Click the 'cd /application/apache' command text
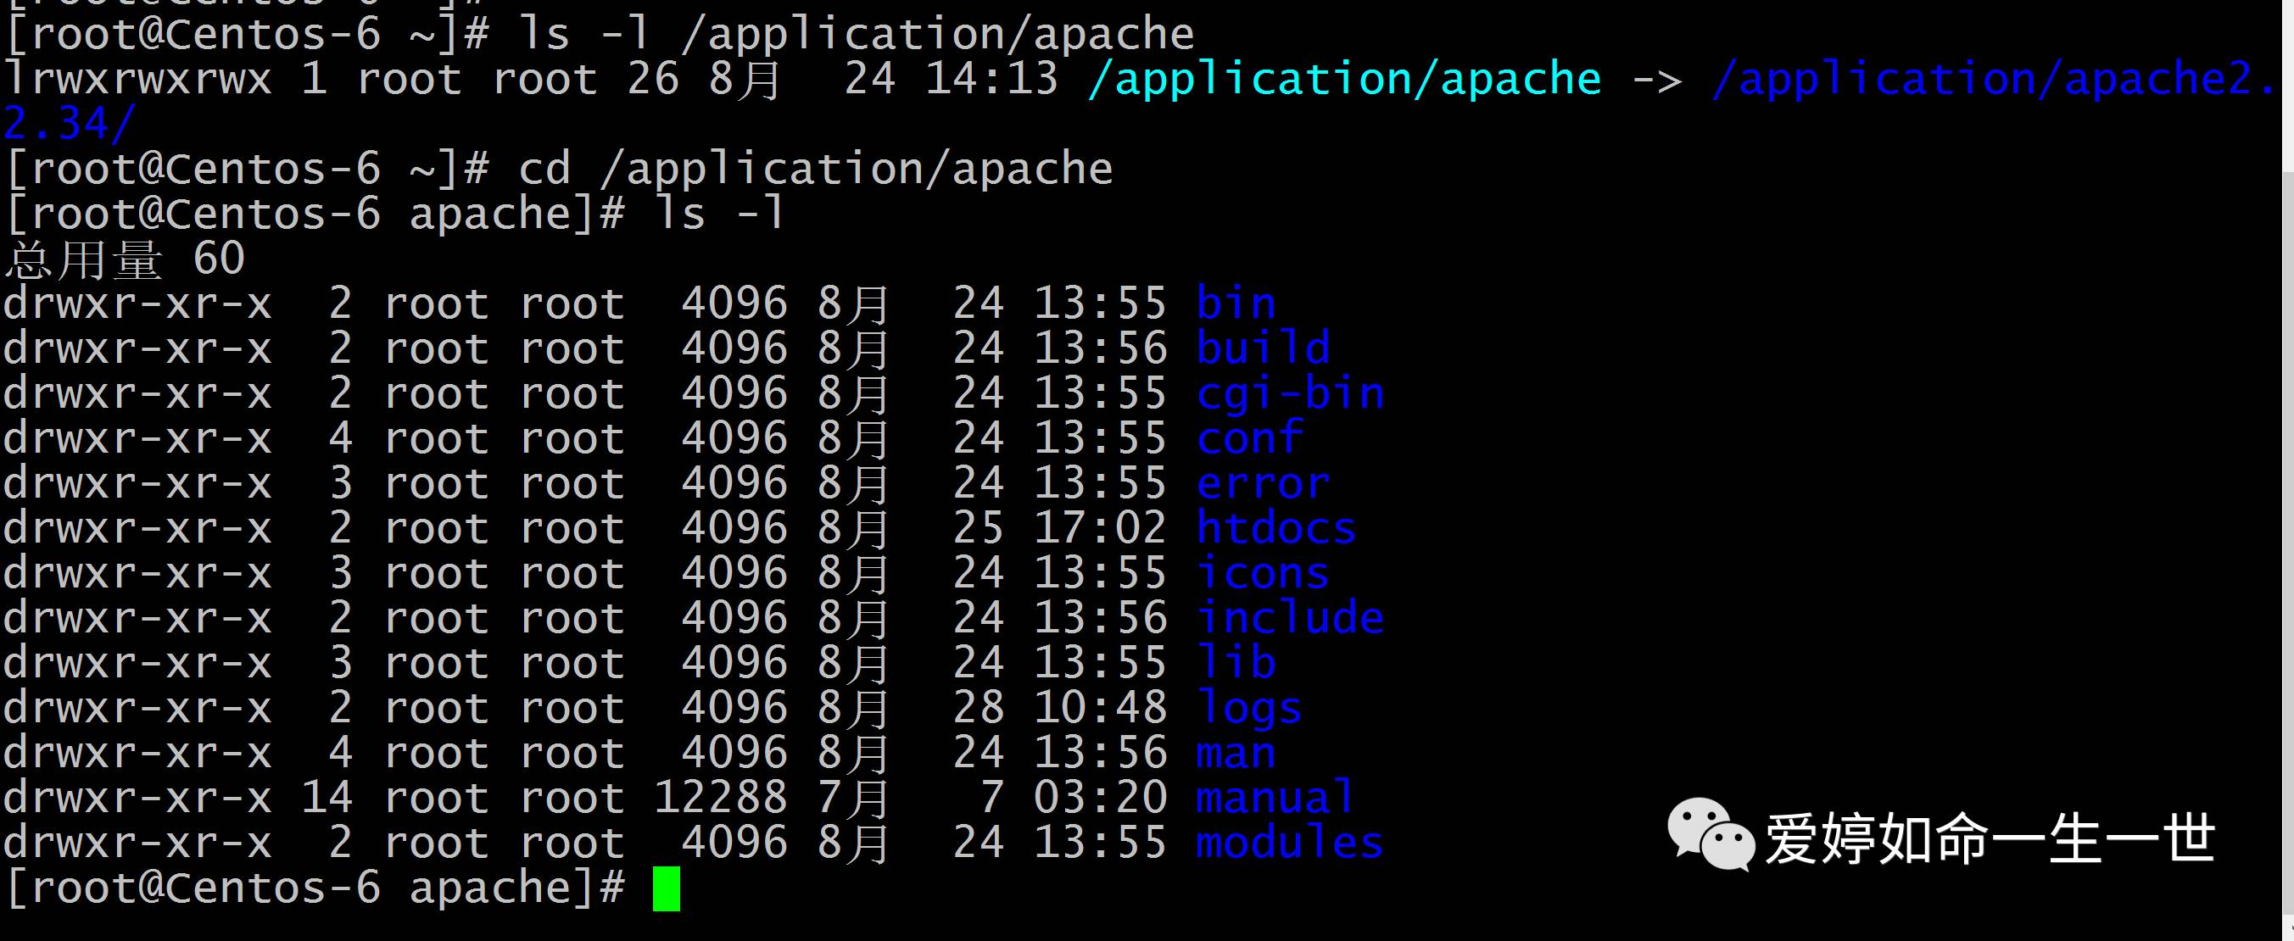Viewport: 2294px width, 941px height. tap(815, 170)
